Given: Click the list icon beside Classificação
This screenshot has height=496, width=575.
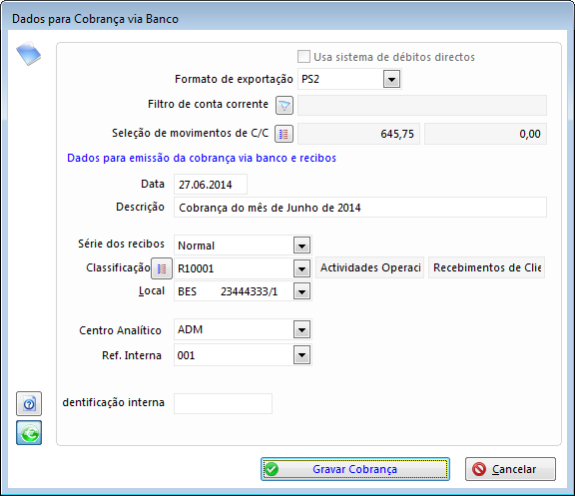Looking at the screenshot, I should coord(162,268).
